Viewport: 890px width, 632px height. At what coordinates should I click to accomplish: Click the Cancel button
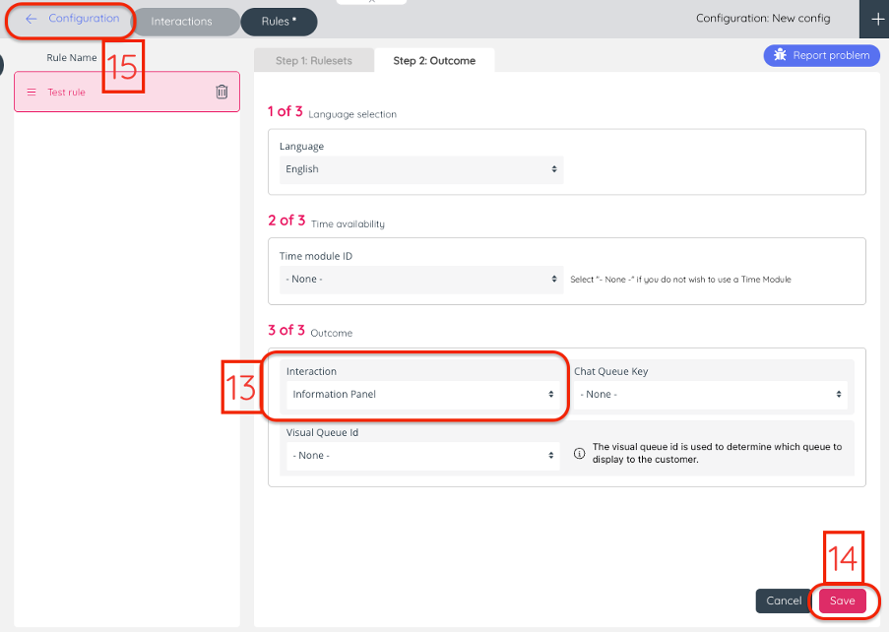784,600
